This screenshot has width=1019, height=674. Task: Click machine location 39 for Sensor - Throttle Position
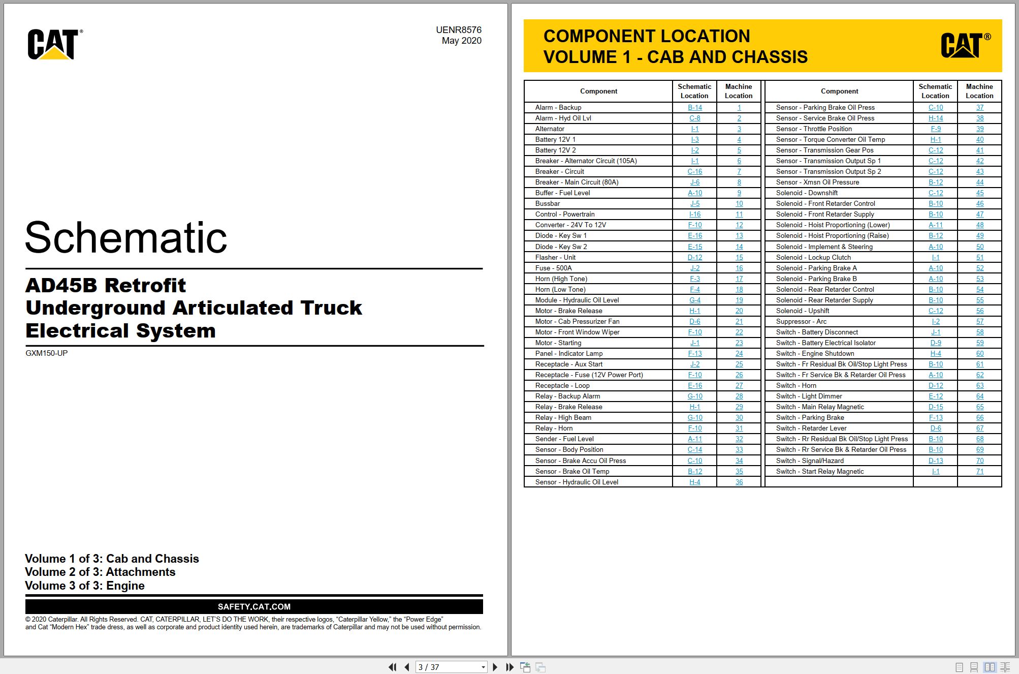(979, 129)
